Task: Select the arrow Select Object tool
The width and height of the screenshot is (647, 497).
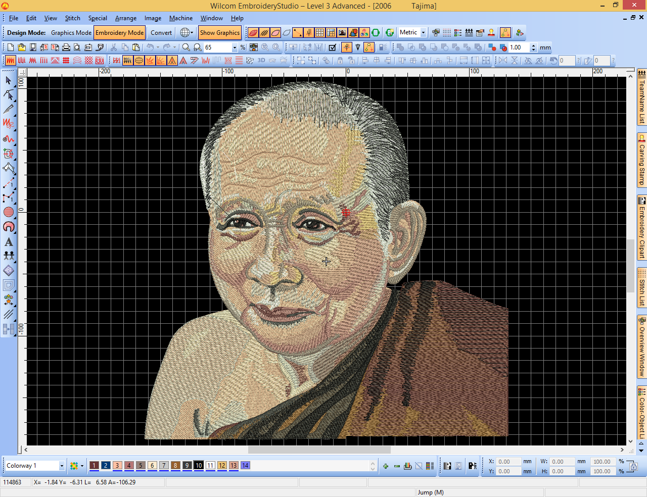Action: 9,80
